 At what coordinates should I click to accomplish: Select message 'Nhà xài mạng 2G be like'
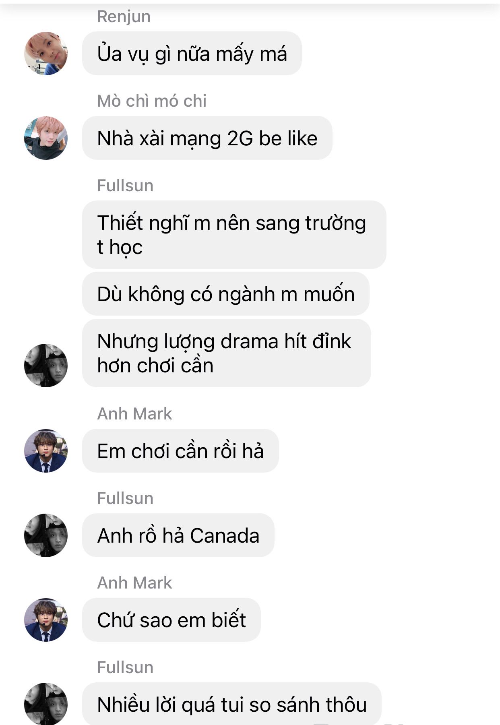pos(207,138)
